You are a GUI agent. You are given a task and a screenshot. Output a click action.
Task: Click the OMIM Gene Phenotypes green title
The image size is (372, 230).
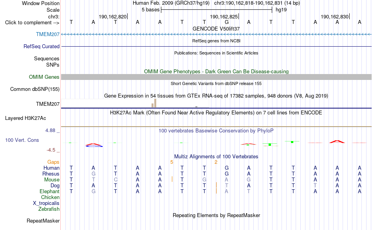click(x=216, y=71)
